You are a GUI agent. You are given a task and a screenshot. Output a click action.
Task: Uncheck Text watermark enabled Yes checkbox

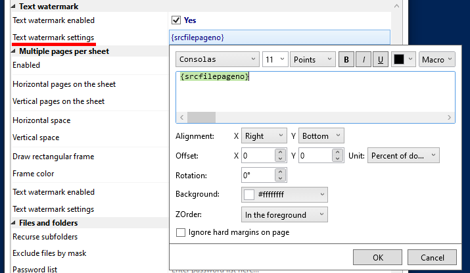pos(176,20)
